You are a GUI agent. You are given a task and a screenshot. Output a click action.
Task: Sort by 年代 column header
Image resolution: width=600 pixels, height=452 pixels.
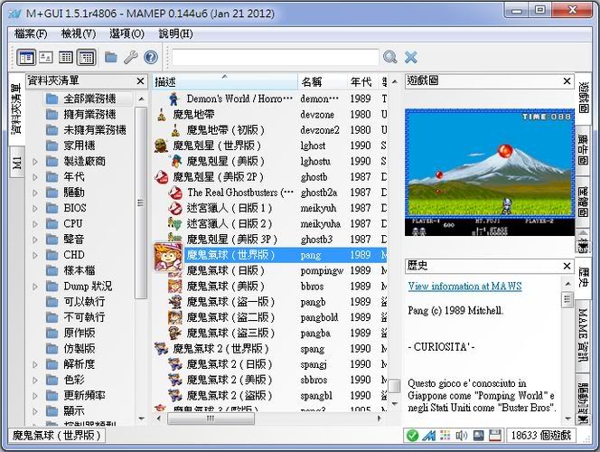click(x=363, y=82)
